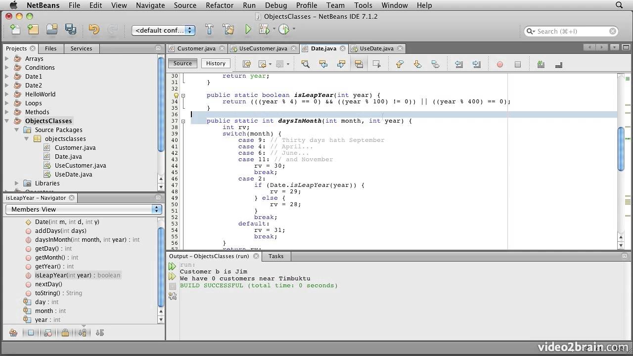Screen dimensions: 633x356
Task: Click the Output settings icon below stop
Action: (x=172, y=296)
